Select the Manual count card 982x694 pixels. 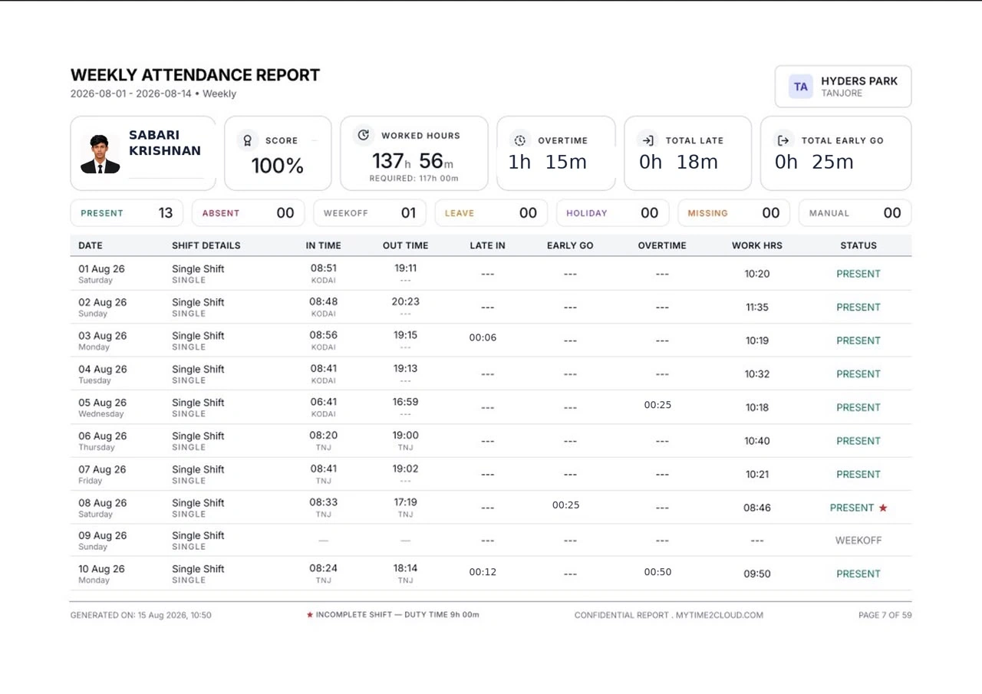(855, 213)
